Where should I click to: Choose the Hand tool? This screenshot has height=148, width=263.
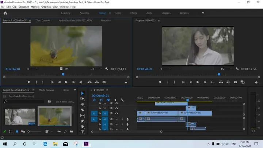tap(82, 126)
